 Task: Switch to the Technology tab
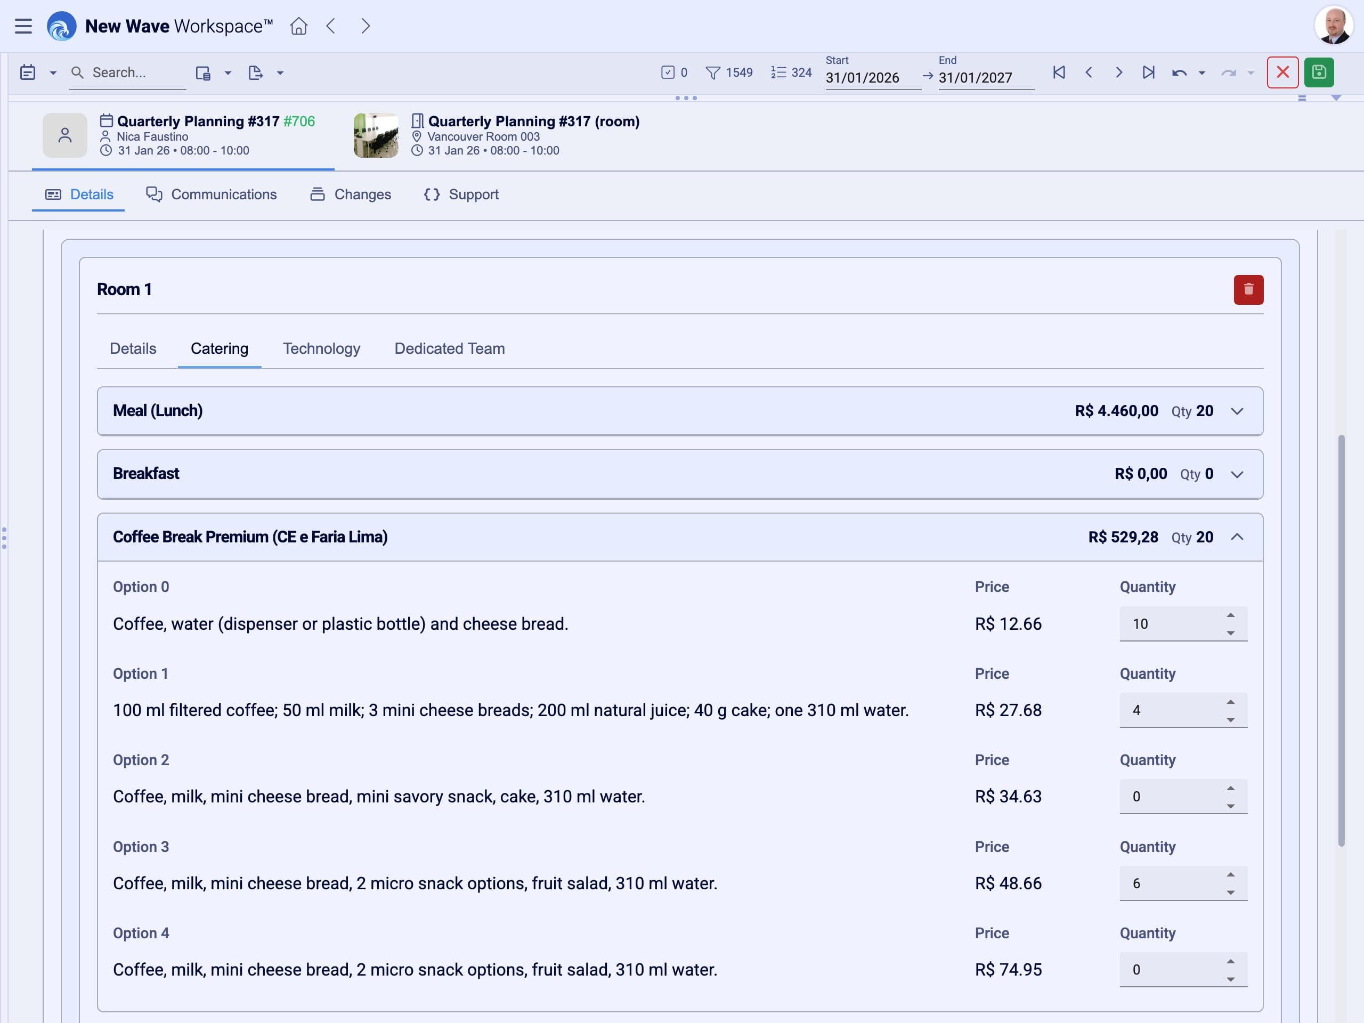click(x=321, y=348)
